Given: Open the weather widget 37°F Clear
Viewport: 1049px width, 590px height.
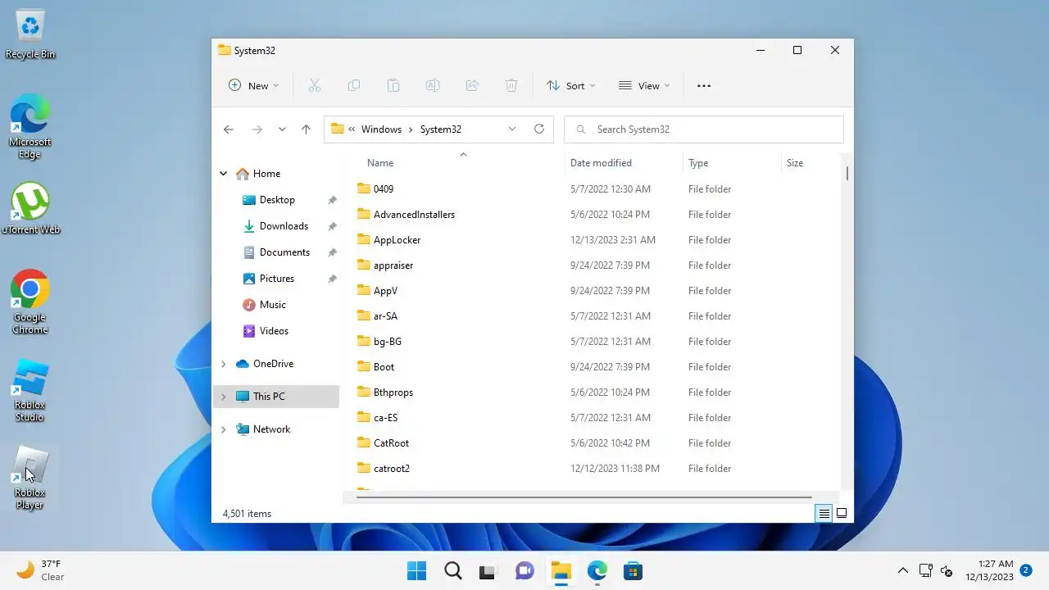Looking at the screenshot, I should 41,570.
